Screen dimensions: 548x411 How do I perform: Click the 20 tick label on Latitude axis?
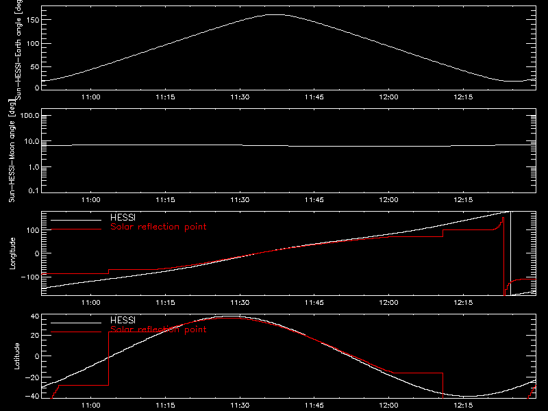coord(35,335)
